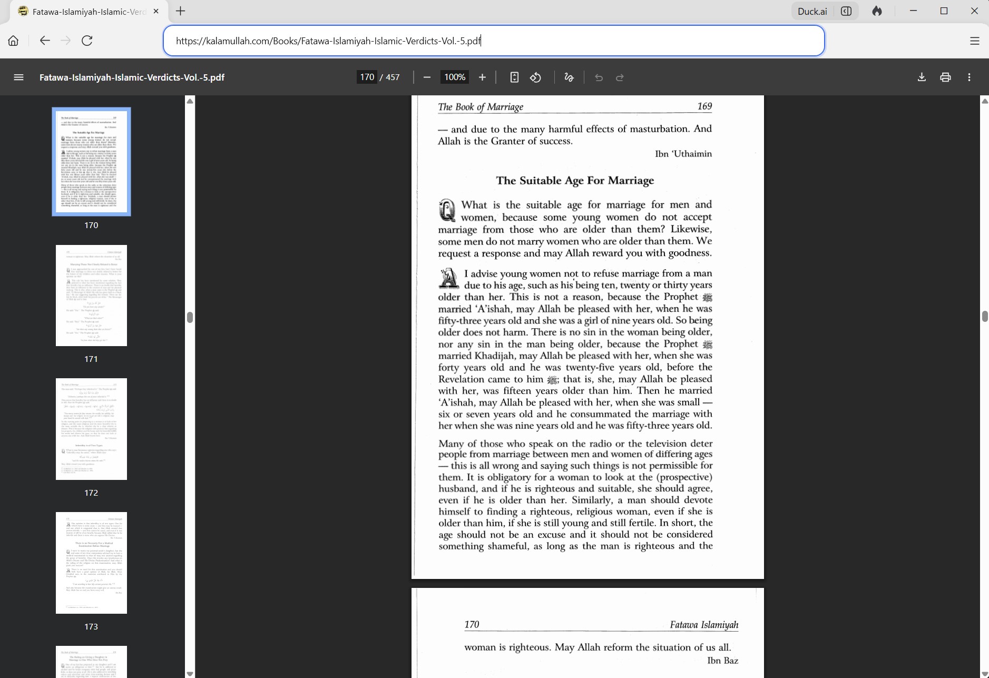Click the 'Ibn Baz' attribution text
This screenshot has height=678, width=989.
[x=722, y=661]
